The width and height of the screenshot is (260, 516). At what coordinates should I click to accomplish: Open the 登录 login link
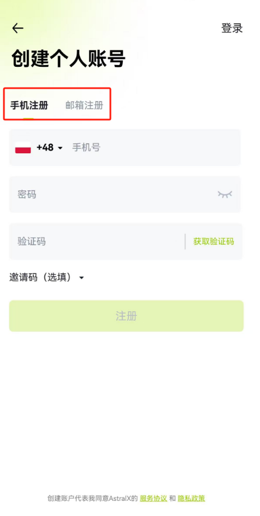point(232,28)
